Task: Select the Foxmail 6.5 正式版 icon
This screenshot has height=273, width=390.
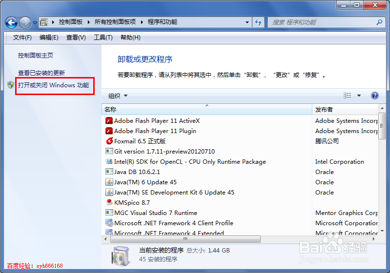Action: pos(109,141)
